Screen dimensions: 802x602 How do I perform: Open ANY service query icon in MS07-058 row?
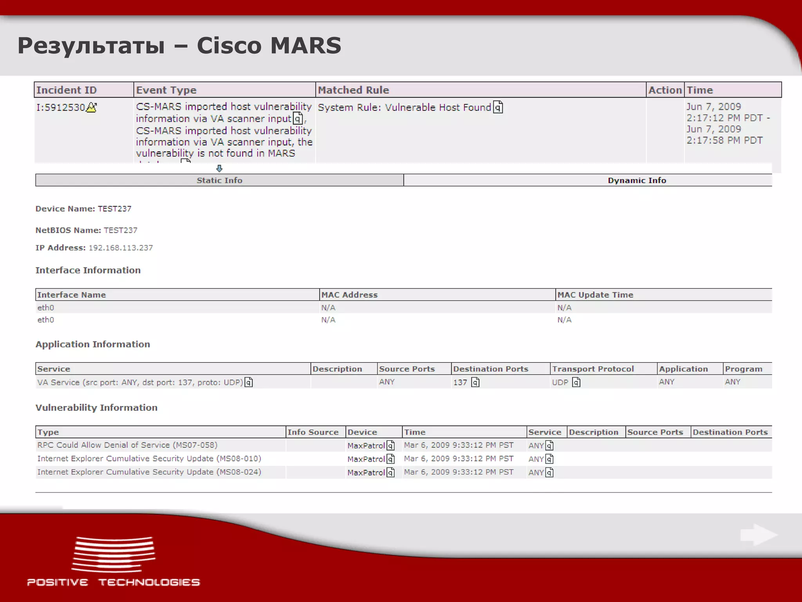(x=549, y=446)
